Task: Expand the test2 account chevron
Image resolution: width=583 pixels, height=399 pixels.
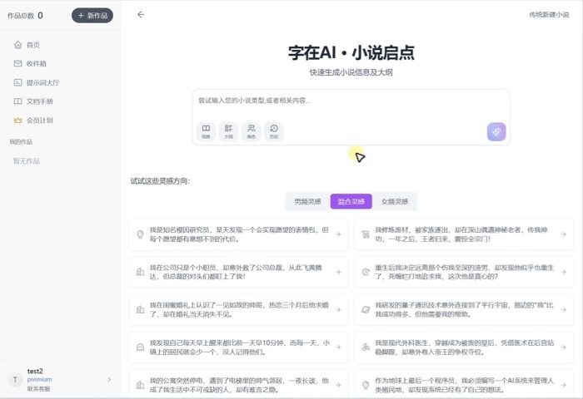Action: [109, 379]
